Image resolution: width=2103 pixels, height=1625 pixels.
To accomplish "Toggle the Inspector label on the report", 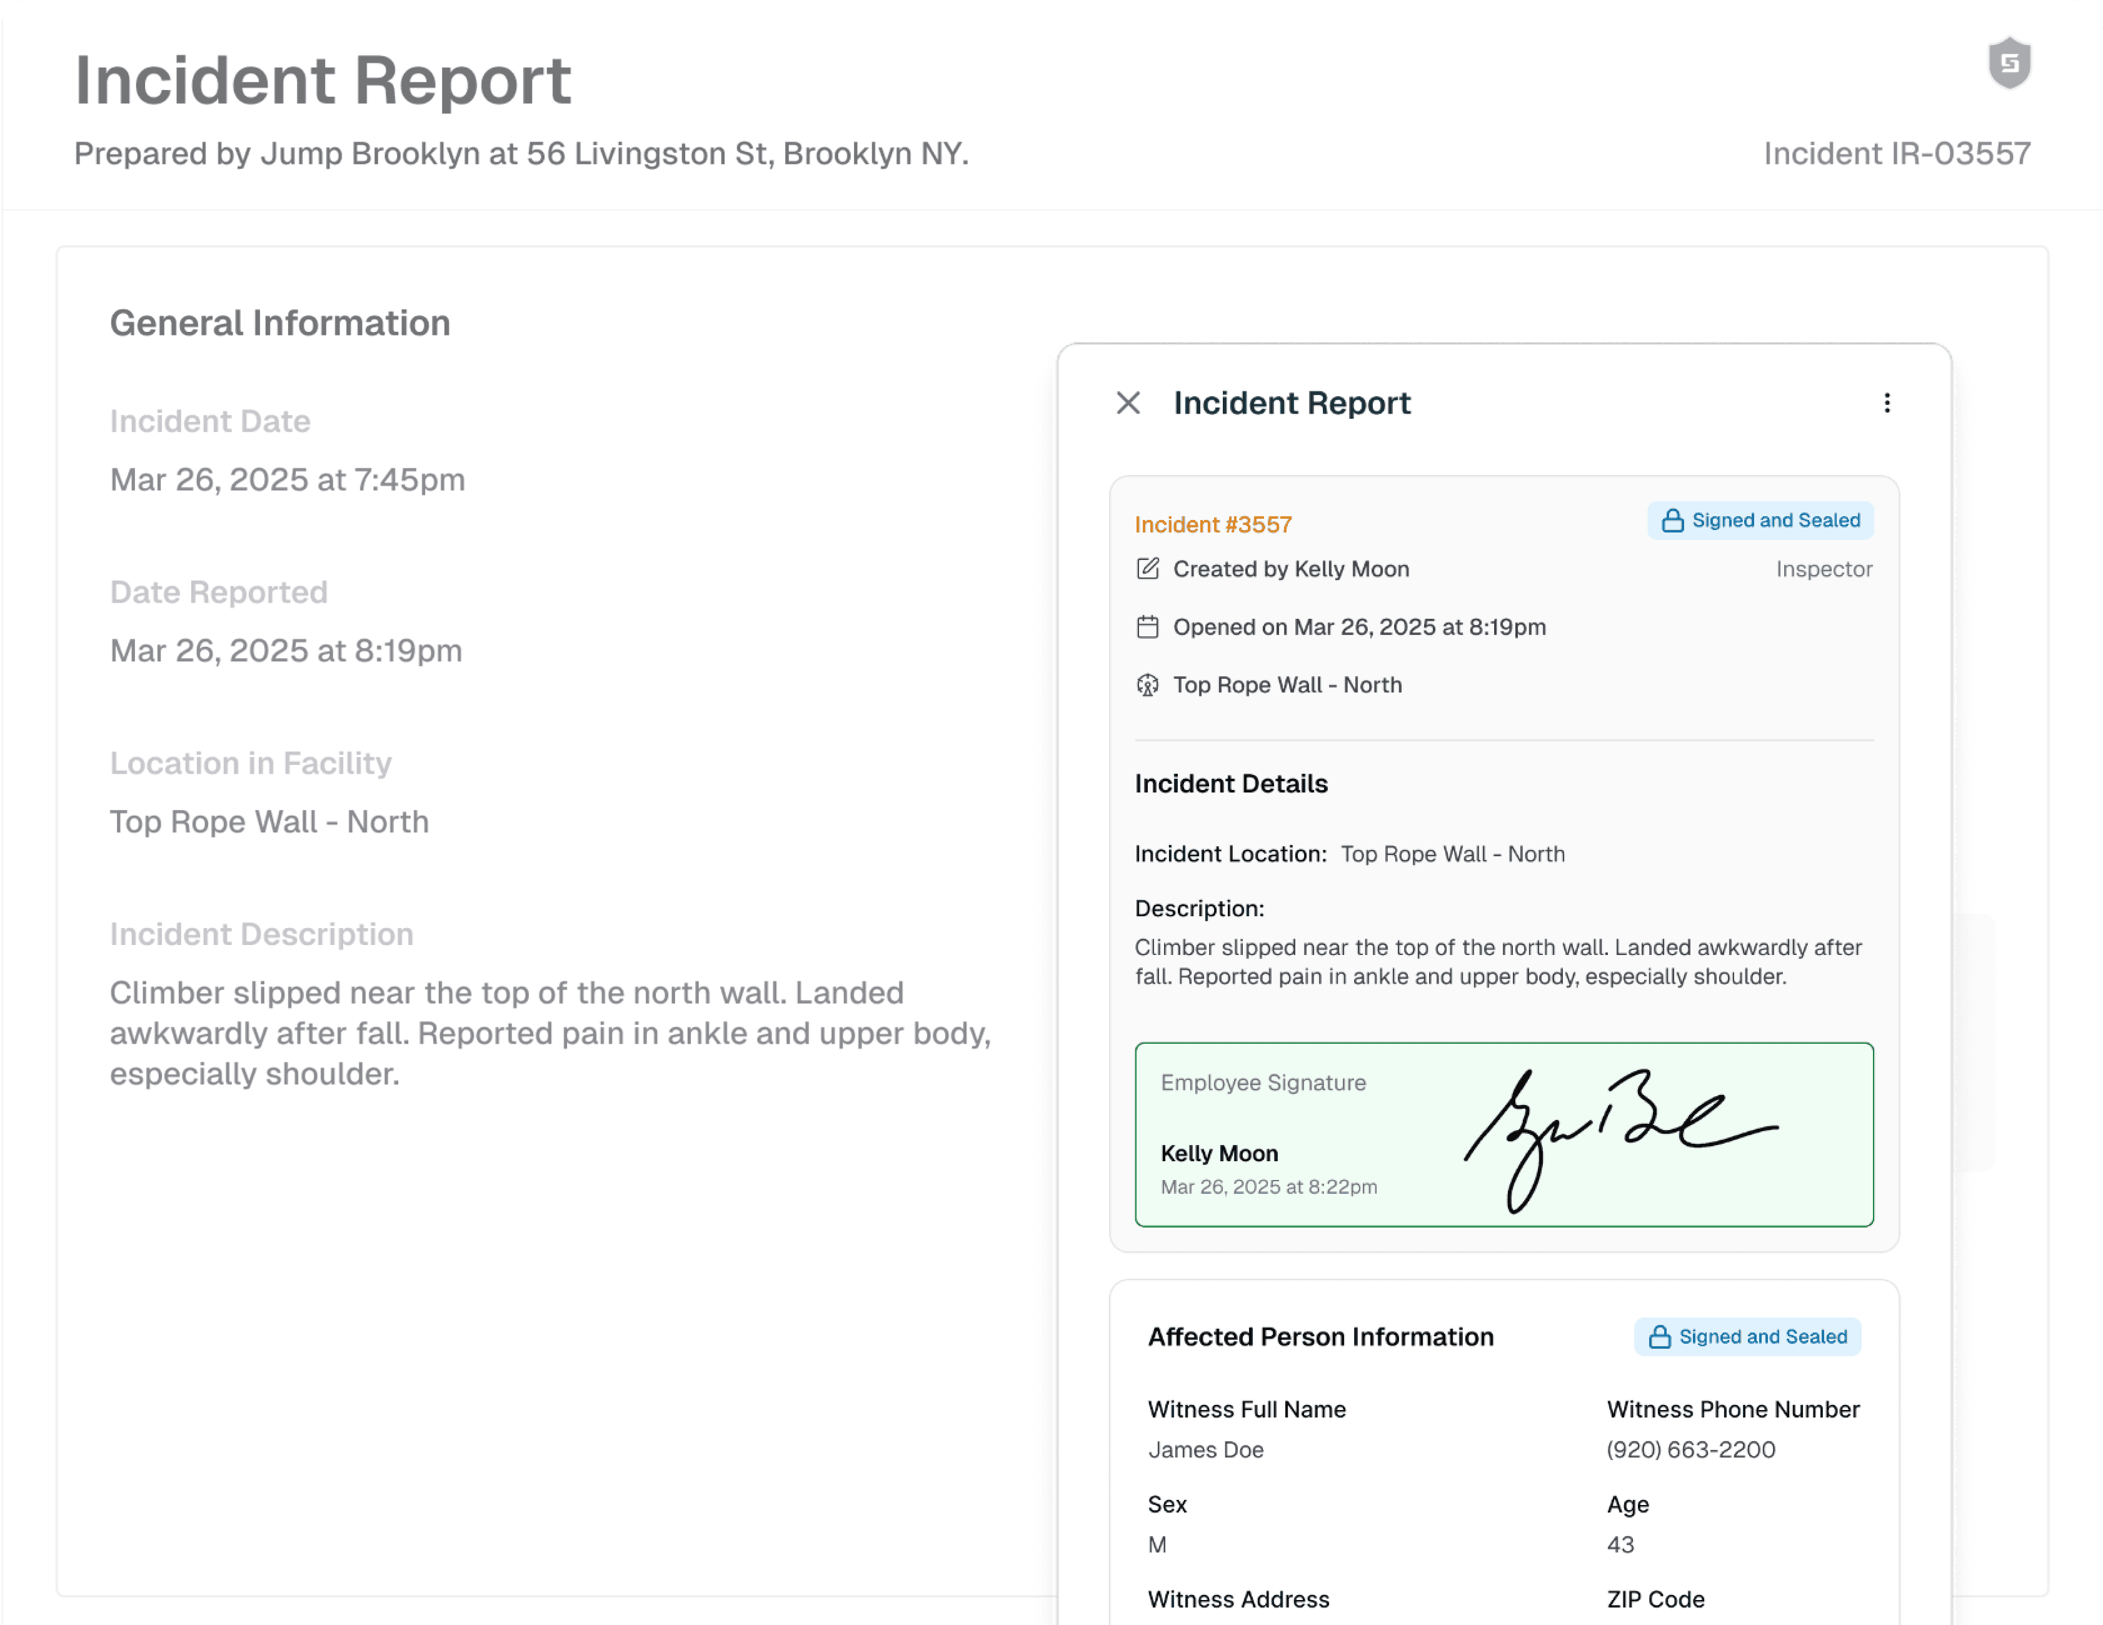I will [x=1824, y=569].
